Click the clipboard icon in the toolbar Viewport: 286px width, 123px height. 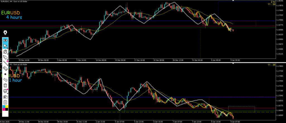click(5, 102)
